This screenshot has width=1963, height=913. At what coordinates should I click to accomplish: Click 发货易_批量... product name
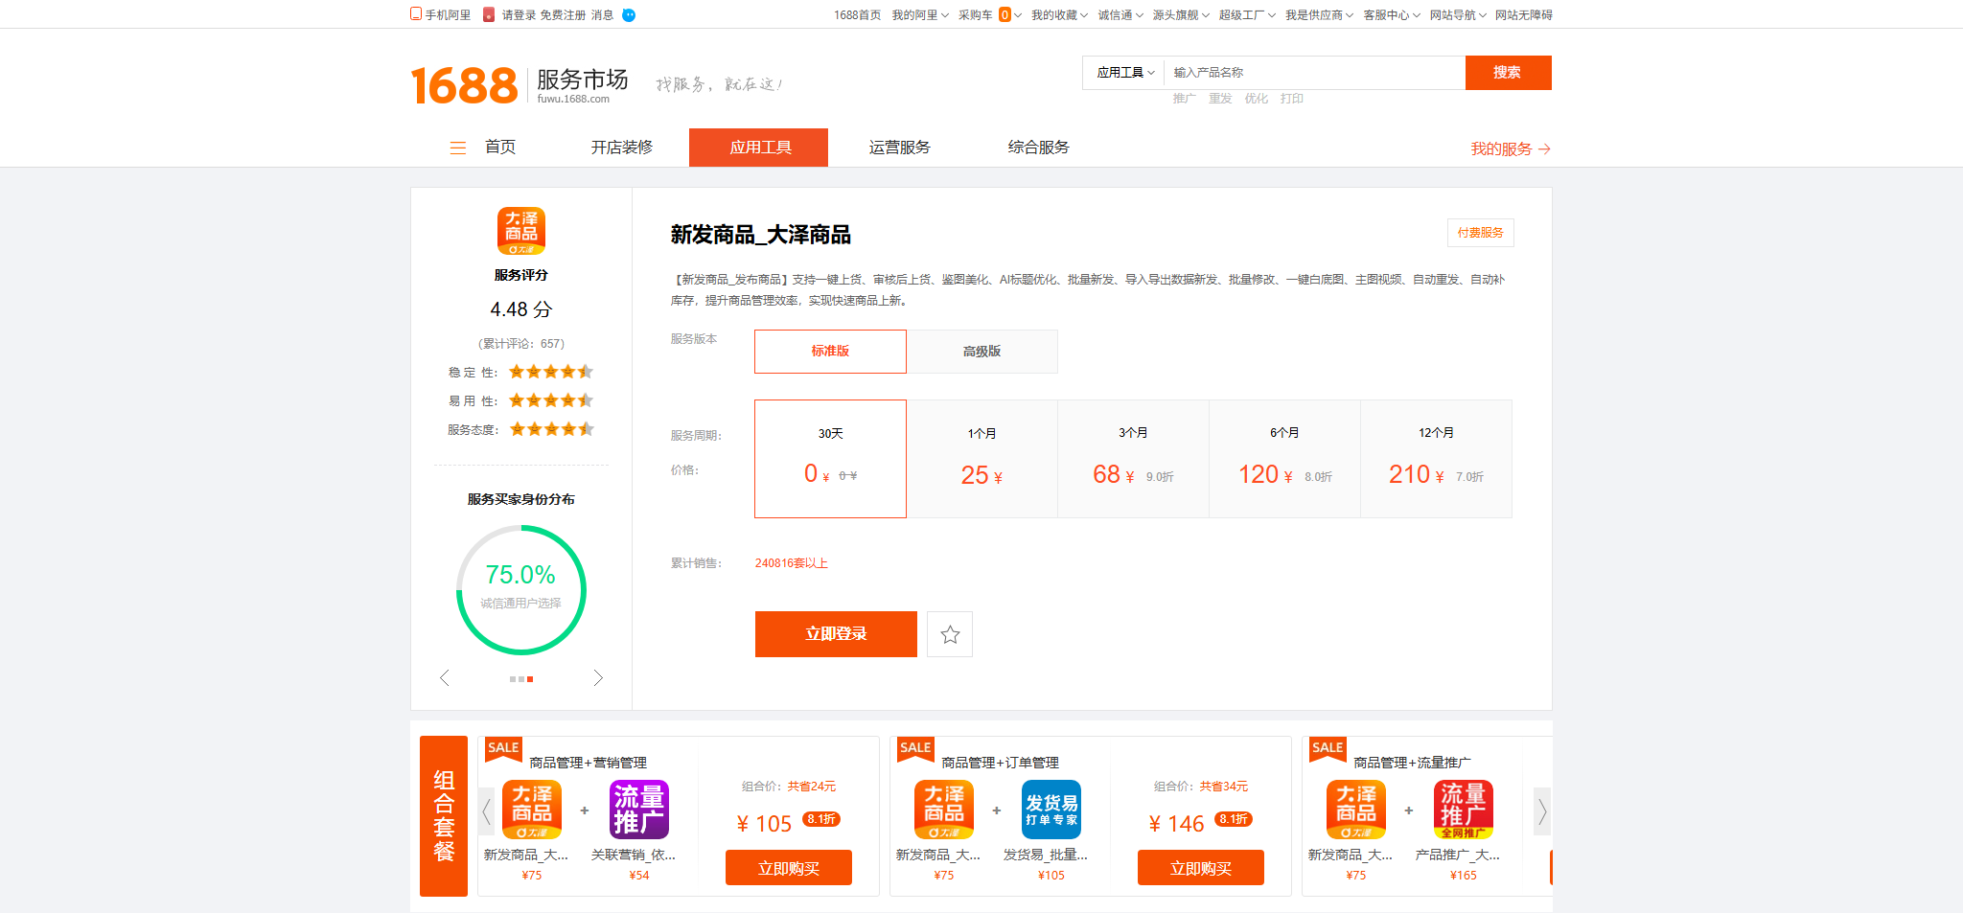coord(1046,855)
